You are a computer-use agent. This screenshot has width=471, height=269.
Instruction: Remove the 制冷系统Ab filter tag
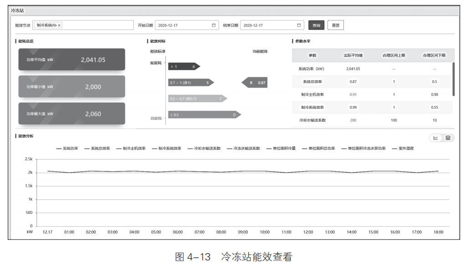point(60,25)
